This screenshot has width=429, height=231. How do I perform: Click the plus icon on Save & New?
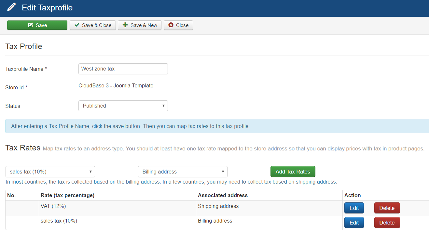tap(125, 25)
